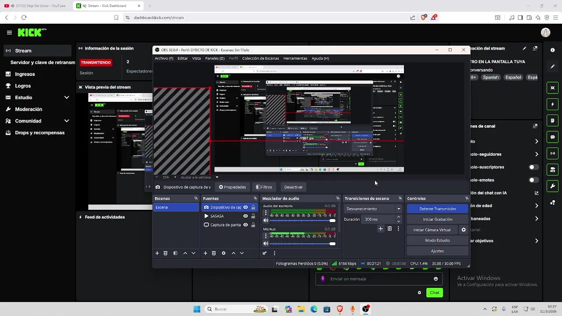Open advanced audio properties gears icon
Image resolution: width=562 pixels, height=316 pixels.
tap(264, 253)
